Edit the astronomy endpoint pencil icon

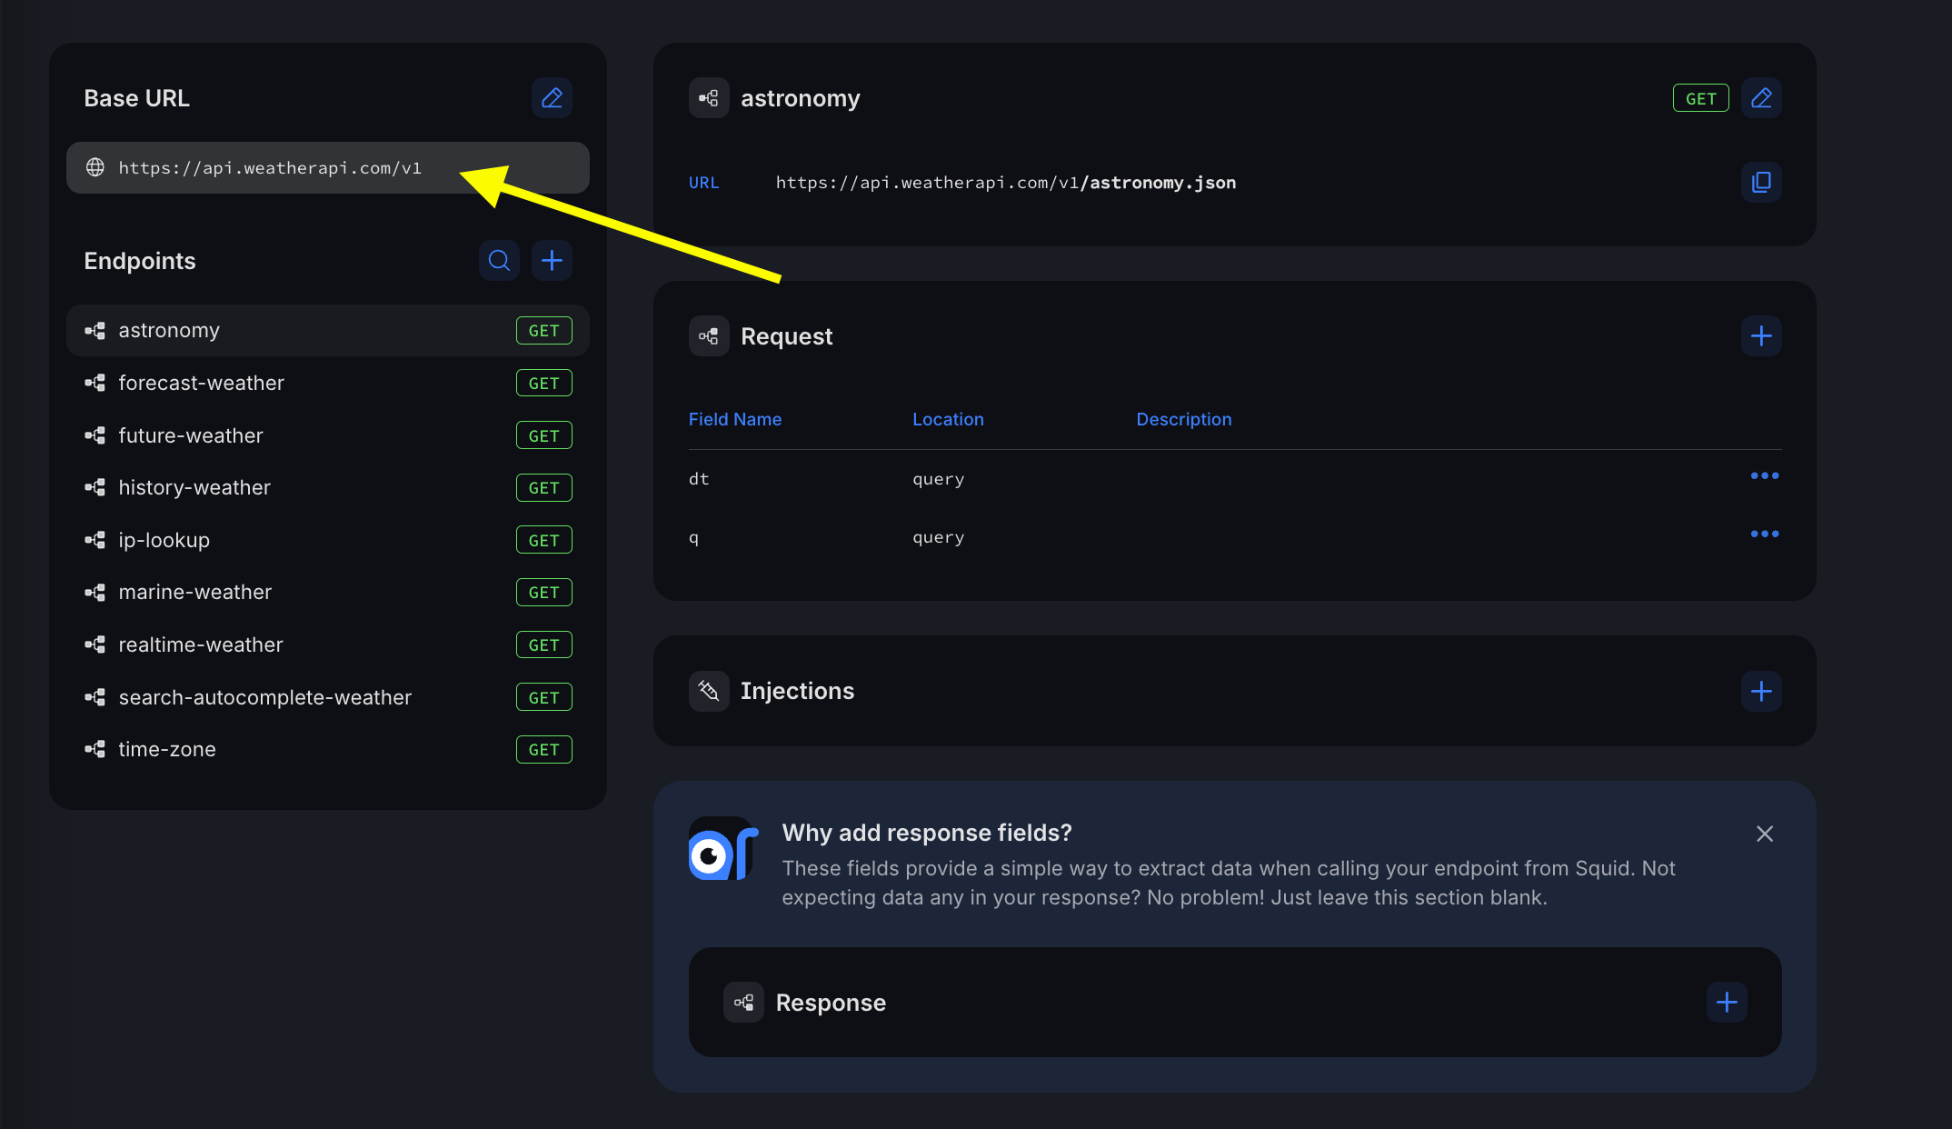(x=1760, y=98)
